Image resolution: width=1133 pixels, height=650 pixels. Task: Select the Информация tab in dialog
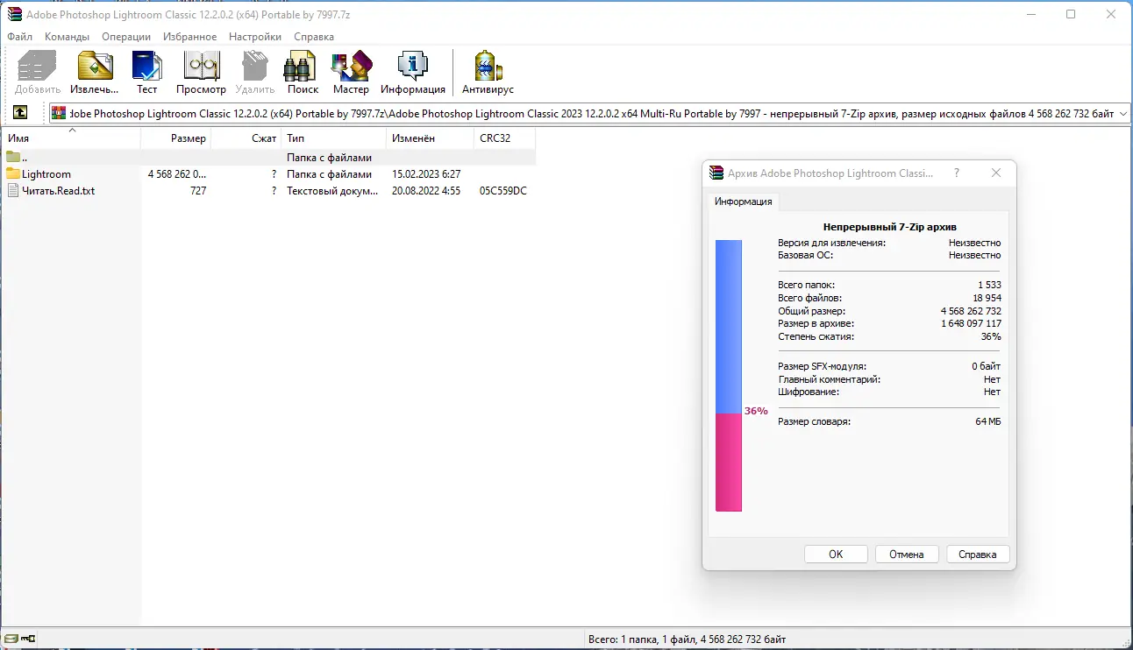pos(744,201)
